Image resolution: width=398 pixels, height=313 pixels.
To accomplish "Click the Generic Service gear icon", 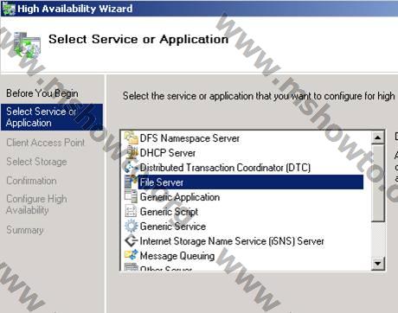I will pyautogui.click(x=132, y=226).
